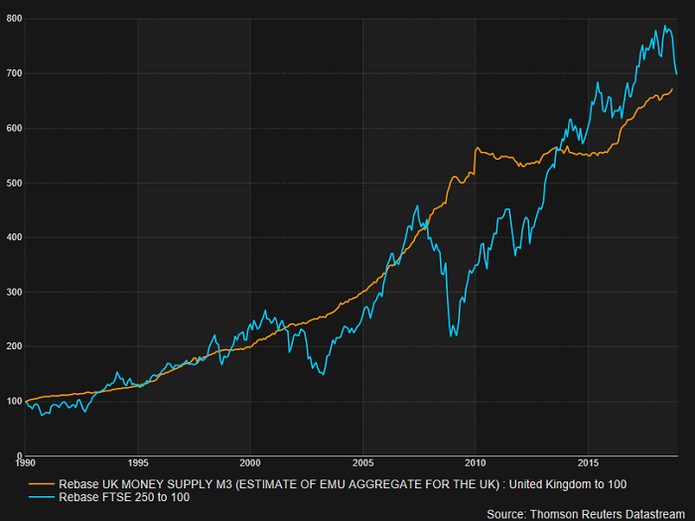Click the 1990 x-axis label
The image size is (695, 521).
pyautogui.click(x=25, y=463)
